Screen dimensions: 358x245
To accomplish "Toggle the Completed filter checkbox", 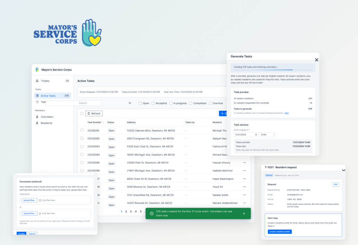I will pyautogui.click(x=190, y=103).
